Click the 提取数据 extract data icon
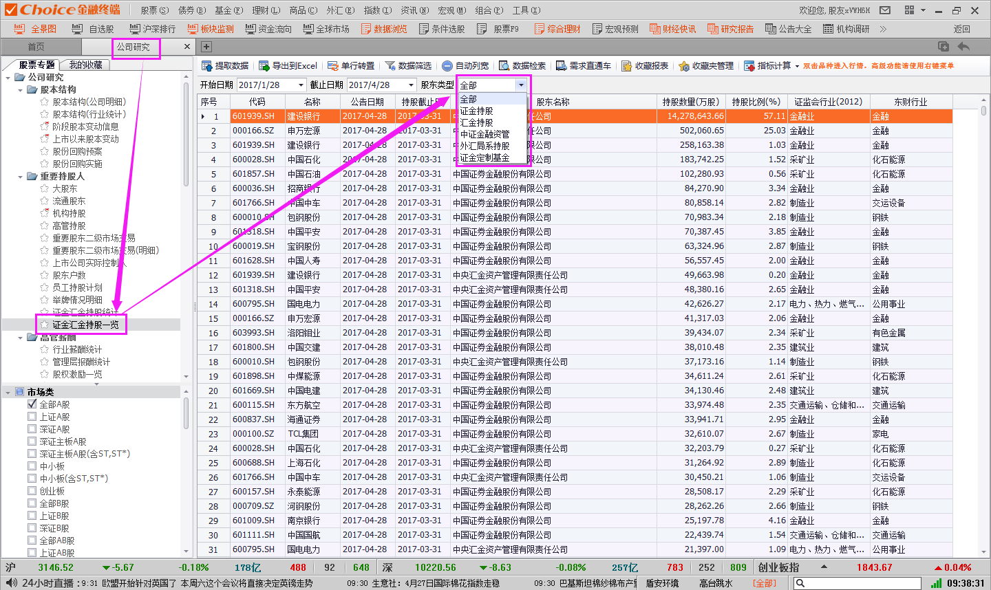991x590 pixels. point(206,66)
